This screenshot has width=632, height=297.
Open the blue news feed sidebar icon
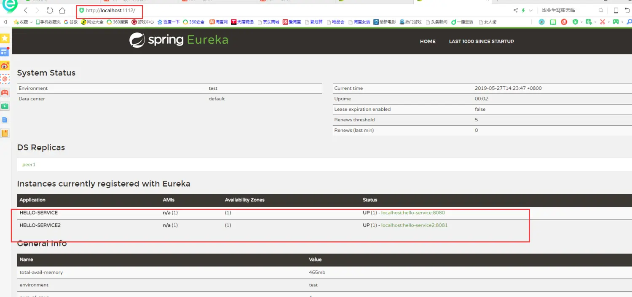(x=5, y=52)
